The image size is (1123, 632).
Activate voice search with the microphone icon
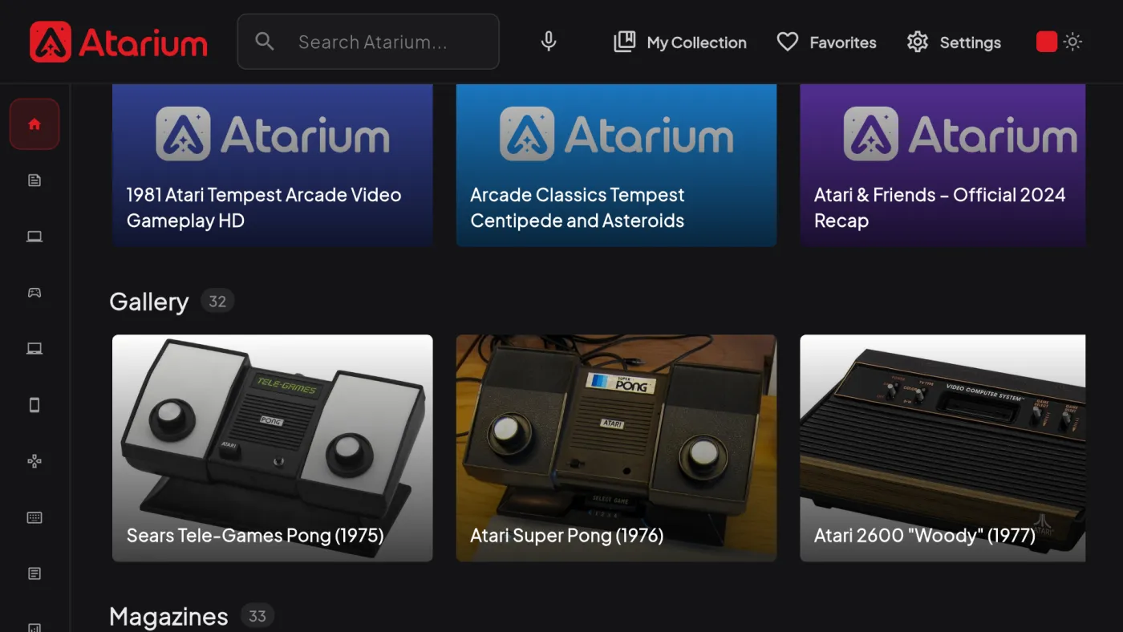point(549,42)
